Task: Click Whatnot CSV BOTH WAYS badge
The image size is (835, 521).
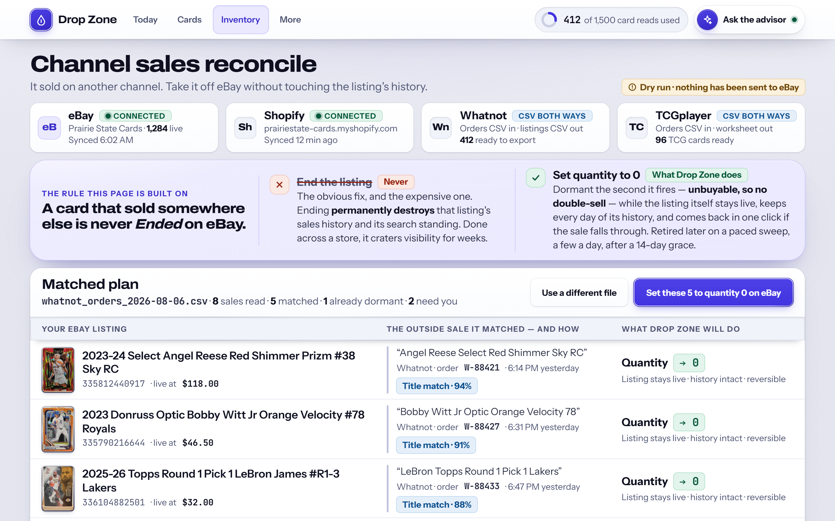Action: (x=552, y=116)
